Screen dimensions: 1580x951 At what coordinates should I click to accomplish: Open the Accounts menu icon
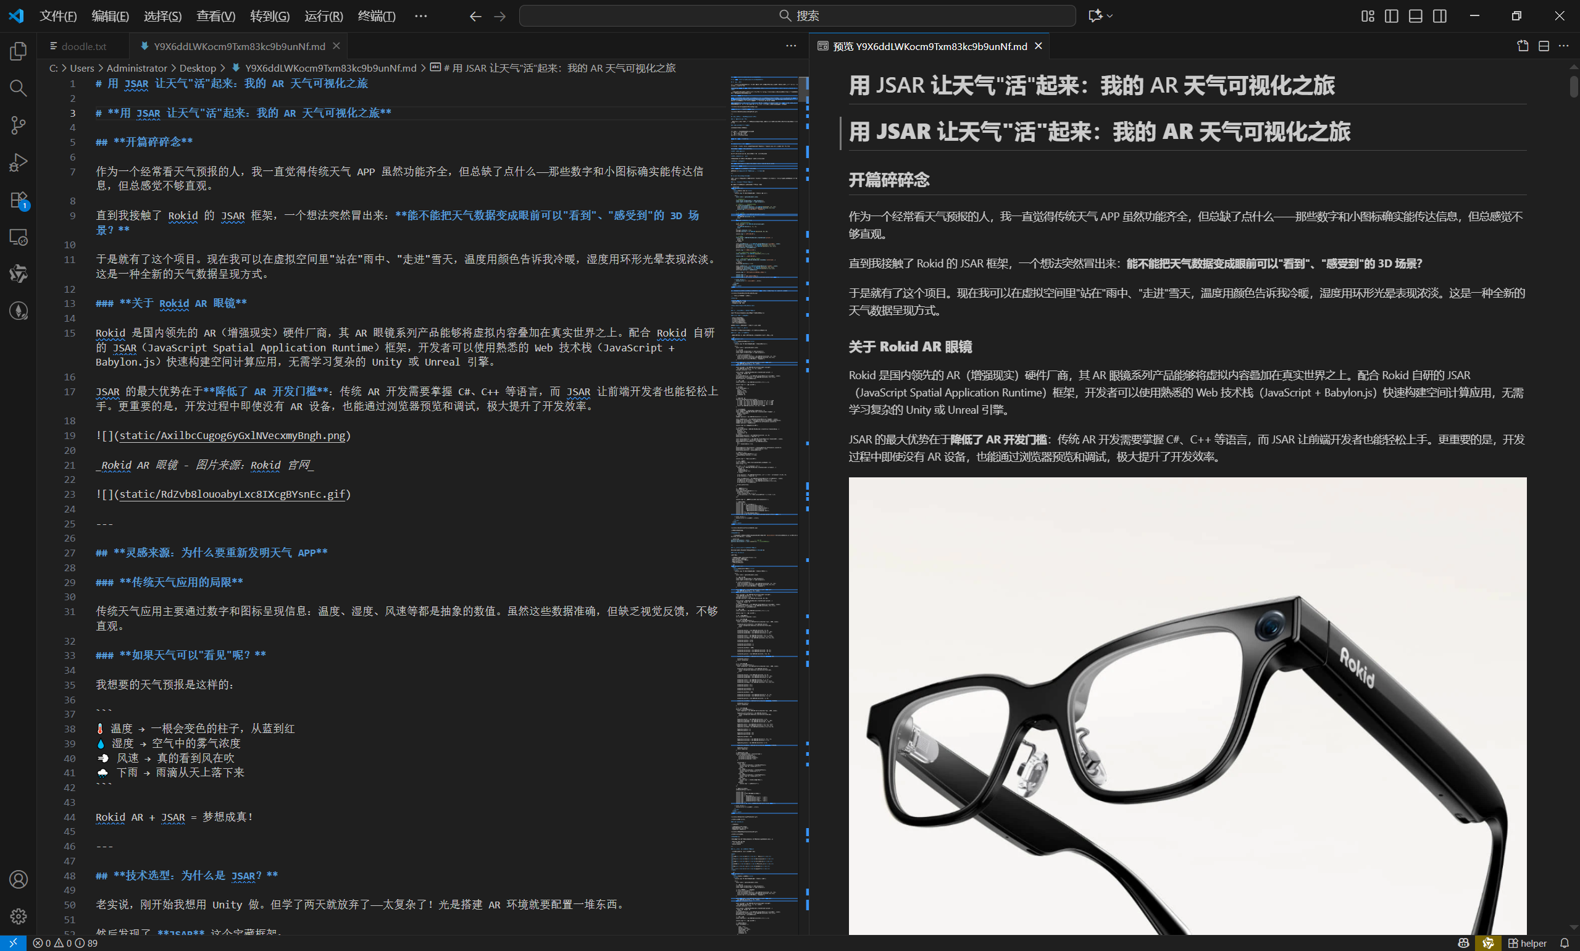point(18,879)
